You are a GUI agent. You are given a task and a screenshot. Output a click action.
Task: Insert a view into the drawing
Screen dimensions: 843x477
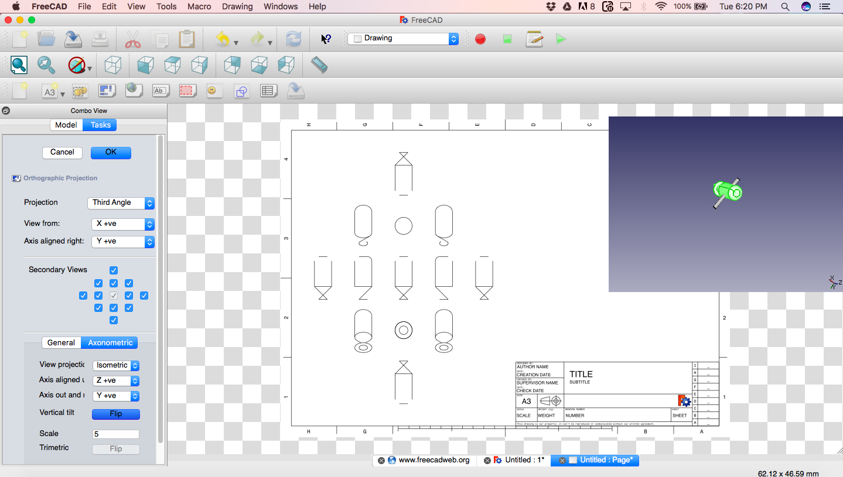[x=80, y=91]
